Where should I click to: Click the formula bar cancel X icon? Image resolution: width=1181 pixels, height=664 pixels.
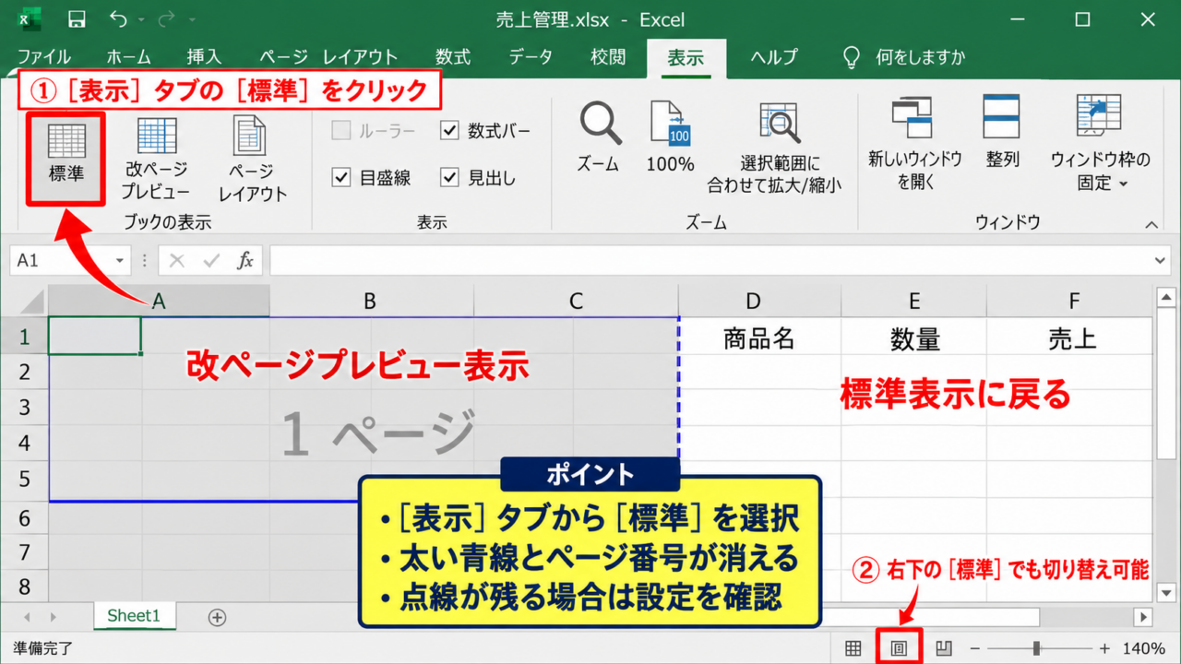[177, 261]
